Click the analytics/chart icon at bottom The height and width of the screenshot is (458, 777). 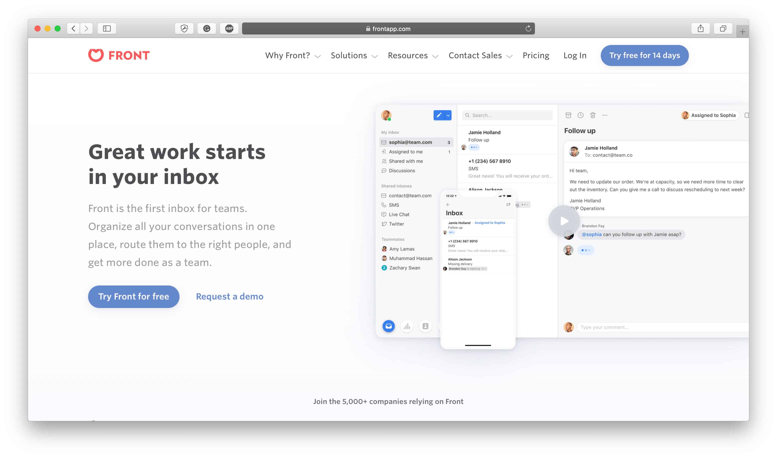407,325
